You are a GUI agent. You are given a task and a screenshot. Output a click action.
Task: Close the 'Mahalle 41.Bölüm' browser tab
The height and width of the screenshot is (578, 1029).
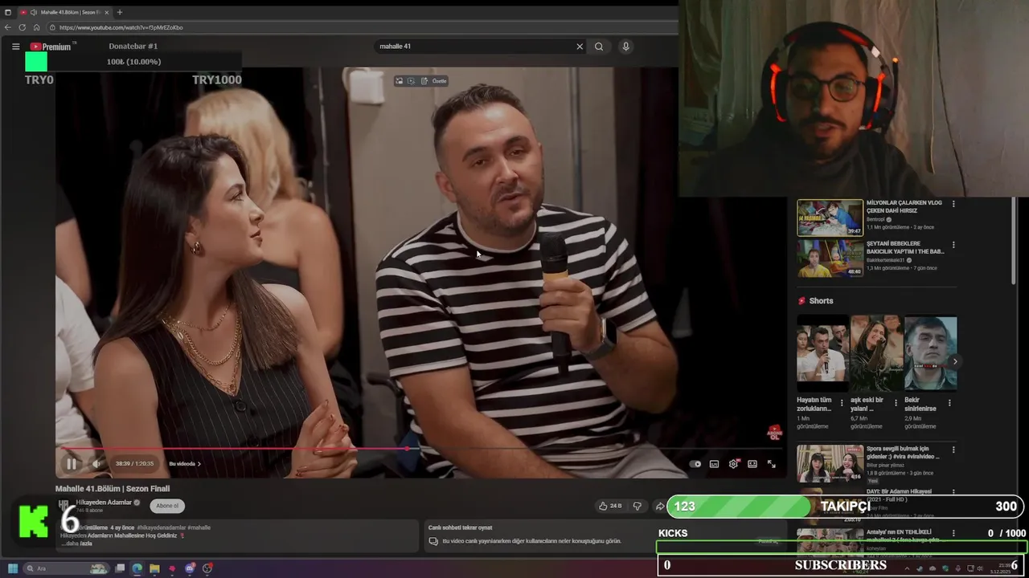(x=105, y=12)
